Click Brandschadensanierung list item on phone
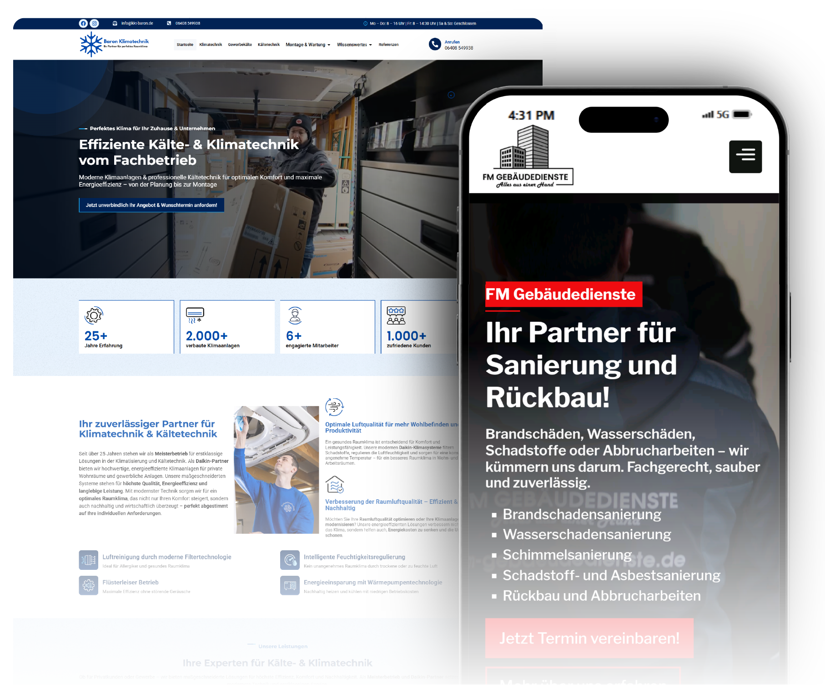This screenshot has width=825, height=685. [582, 514]
